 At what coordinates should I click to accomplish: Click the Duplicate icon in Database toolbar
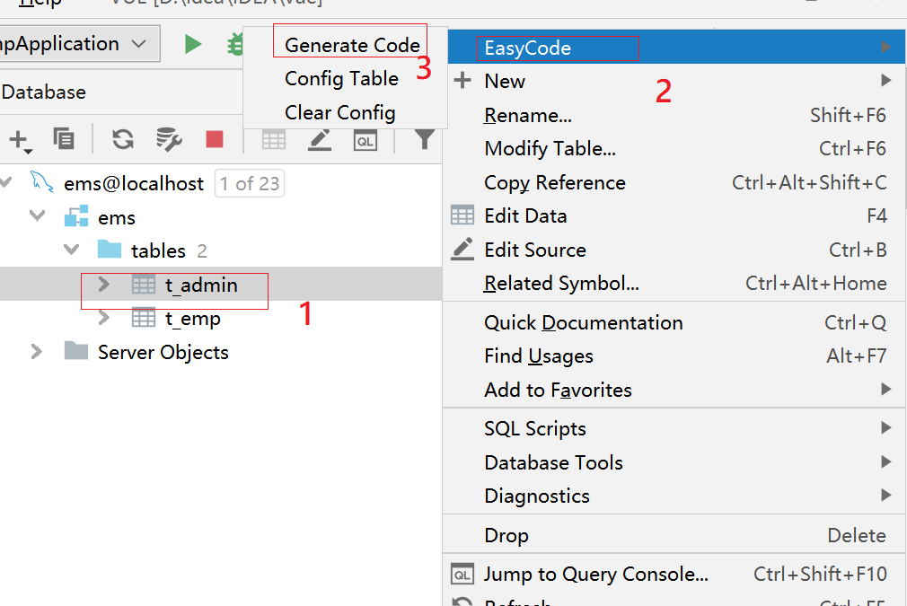(x=64, y=139)
